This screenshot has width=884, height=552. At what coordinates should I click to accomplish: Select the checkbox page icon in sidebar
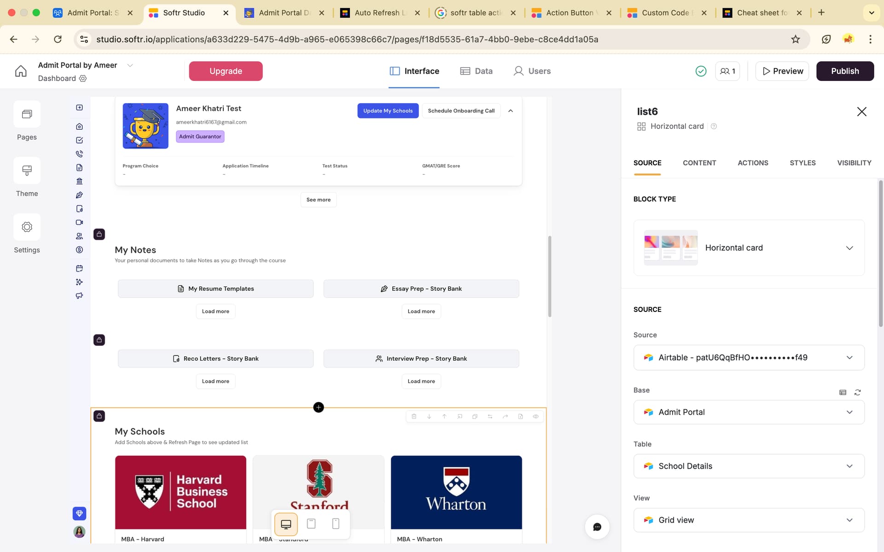tap(79, 140)
